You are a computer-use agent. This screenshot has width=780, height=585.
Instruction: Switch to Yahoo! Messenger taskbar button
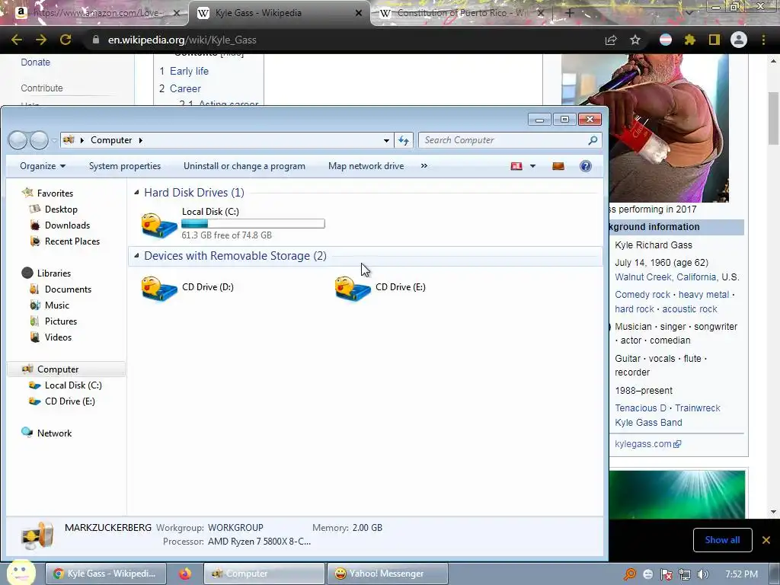pyautogui.click(x=387, y=574)
